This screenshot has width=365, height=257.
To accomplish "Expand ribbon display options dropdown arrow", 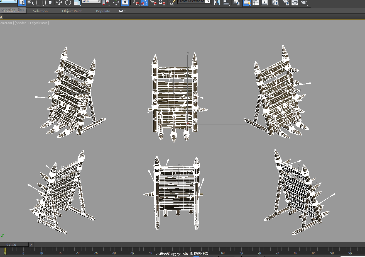I will (125, 11).
